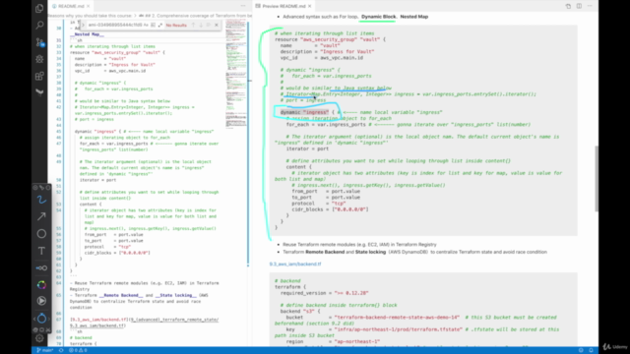Select the freehand curve drawing tool
This screenshot has width=630, height=354.
41,200
